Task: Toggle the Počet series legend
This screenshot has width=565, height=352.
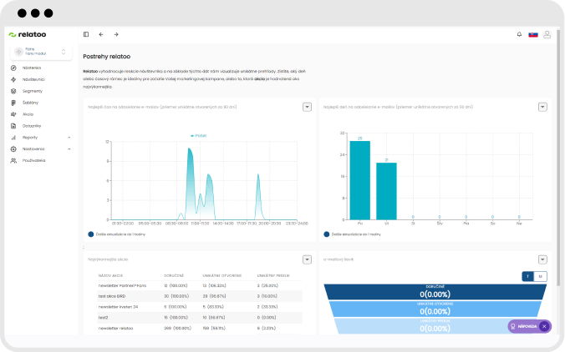Action: pyautogui.click(x=198, y=136)
